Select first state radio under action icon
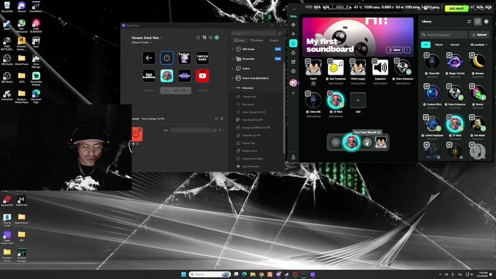 (134, 144)
